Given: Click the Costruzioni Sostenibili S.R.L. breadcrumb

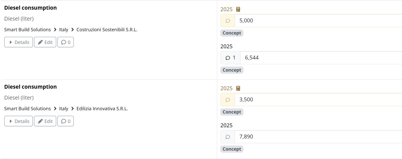Looking at the screenshot, I should click(107, 30).
